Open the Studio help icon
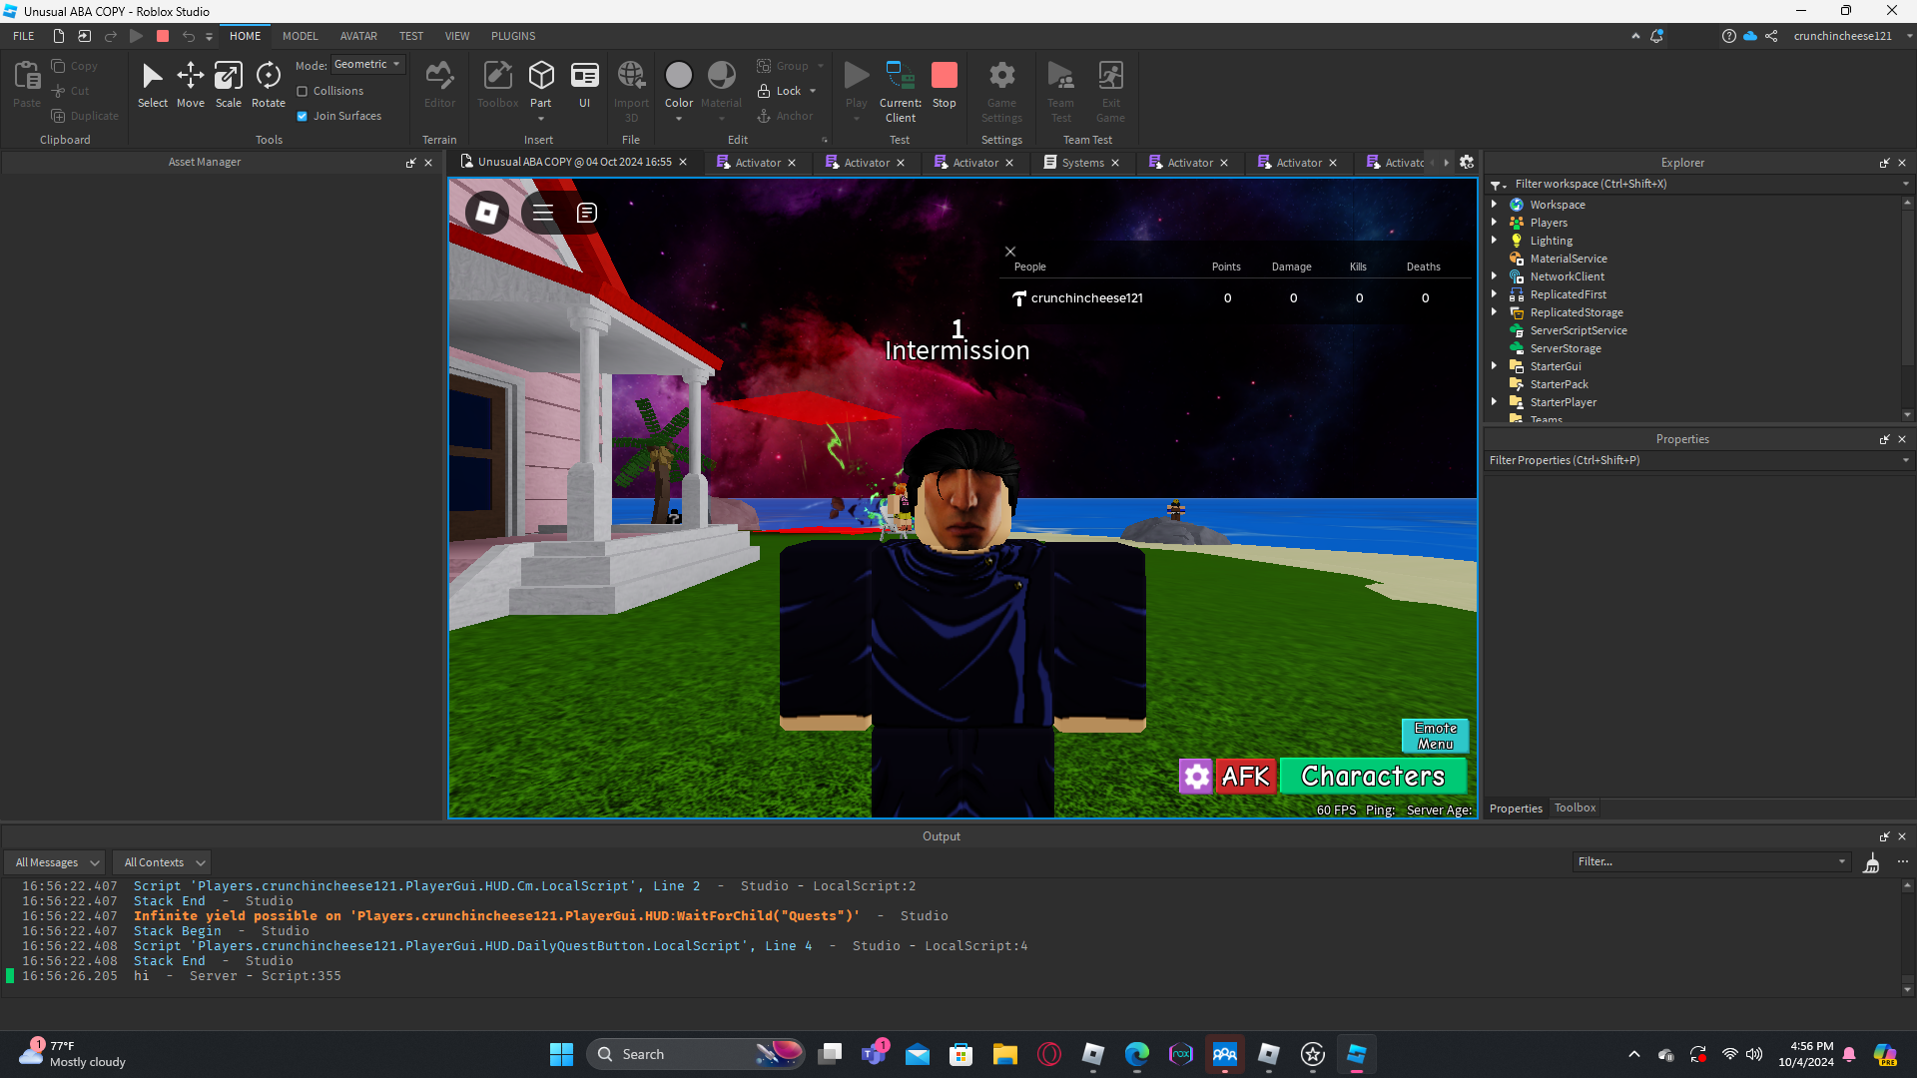This screenshot has width=1917, height=1078. tap(1728, 36)
